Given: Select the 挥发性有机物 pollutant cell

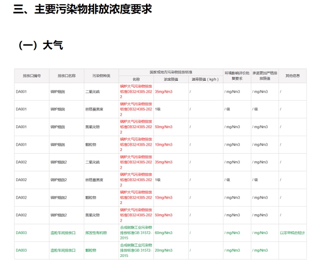Looking at the screenshot, I should tap(97, 233).
